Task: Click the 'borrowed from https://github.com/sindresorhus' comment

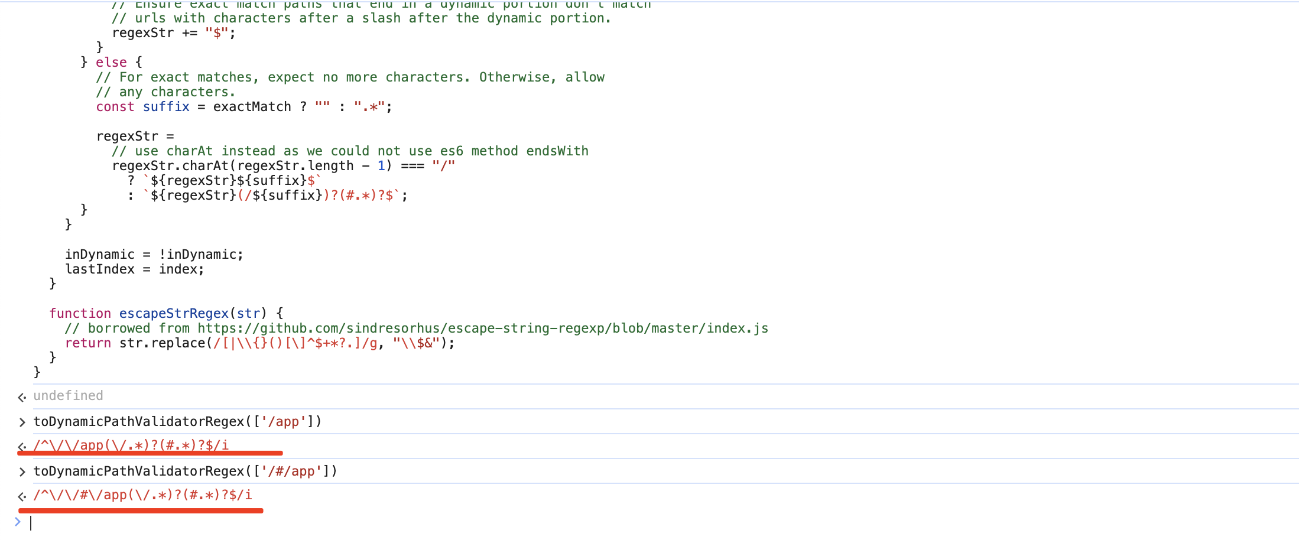Action: 417,328
